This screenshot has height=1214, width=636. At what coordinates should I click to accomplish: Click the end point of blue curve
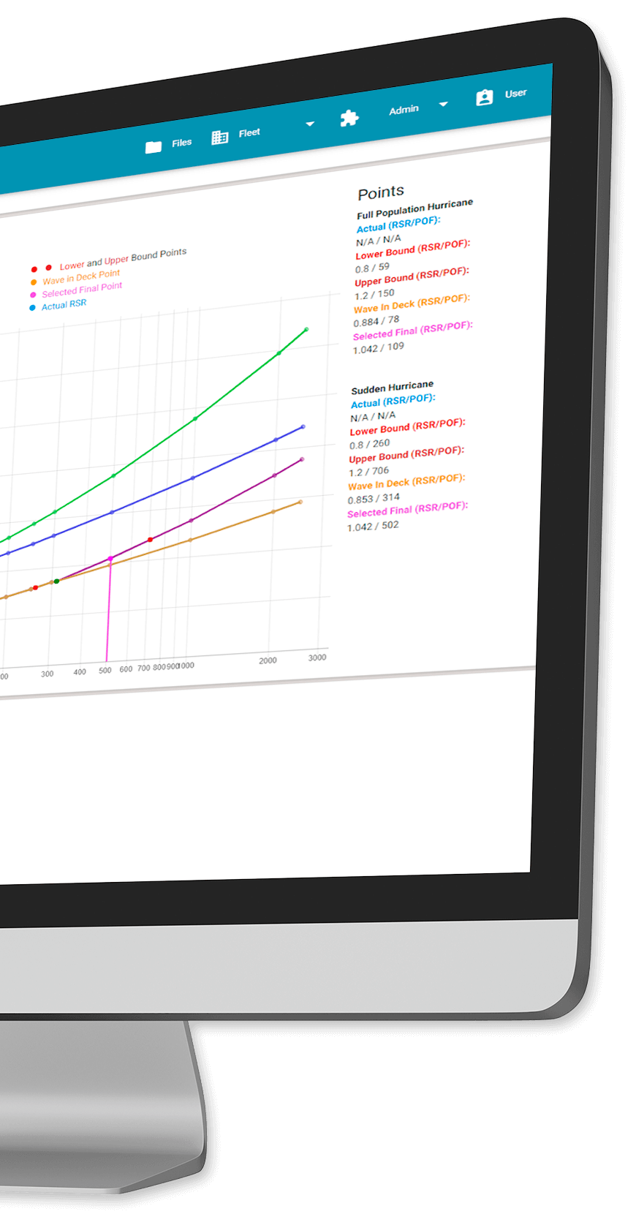(x=303, y=427)
